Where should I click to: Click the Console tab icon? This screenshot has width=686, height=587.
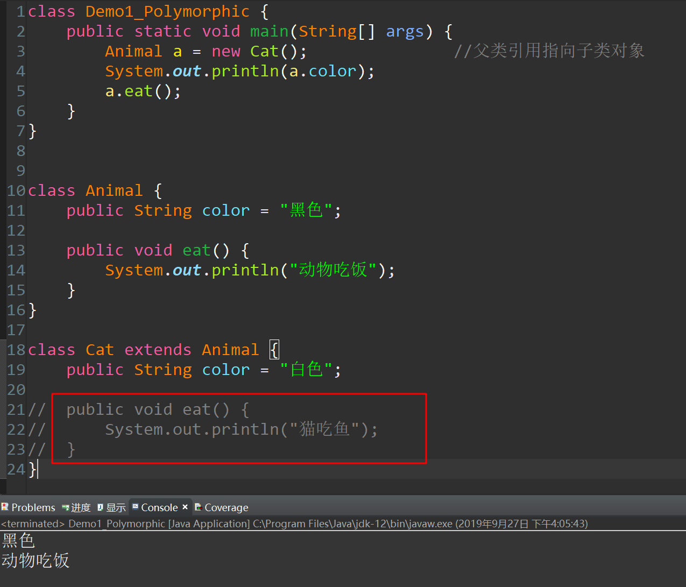pyautogui.click(x=136, y=507)
